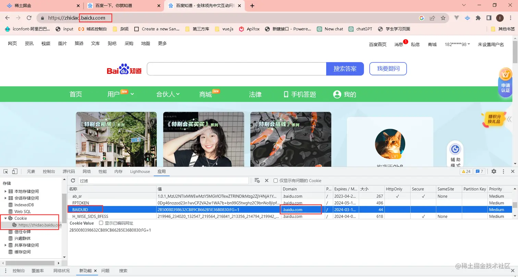Click the 我要提问 button
Viewport: 518px width, 277px height.
point(388,69)
